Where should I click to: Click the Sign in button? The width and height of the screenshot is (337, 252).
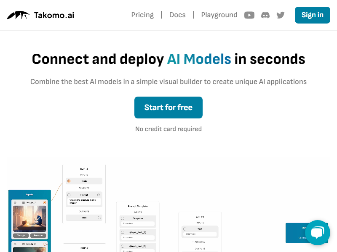(312, 15)
